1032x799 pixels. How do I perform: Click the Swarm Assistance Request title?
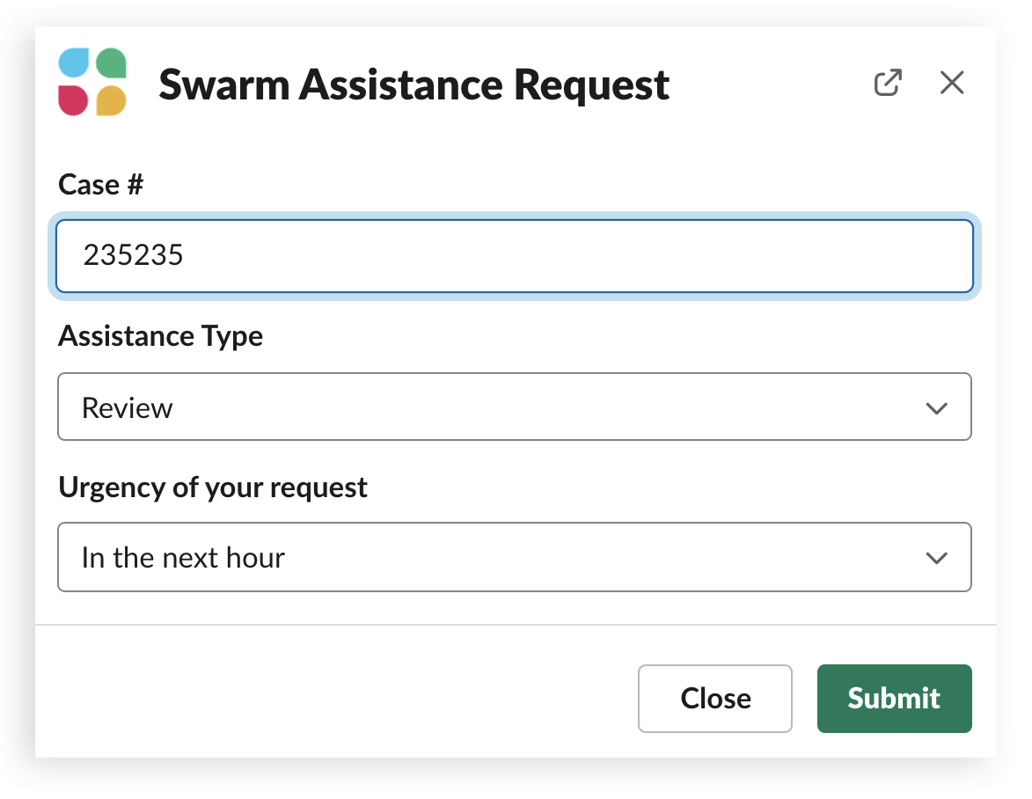point(414,84)
